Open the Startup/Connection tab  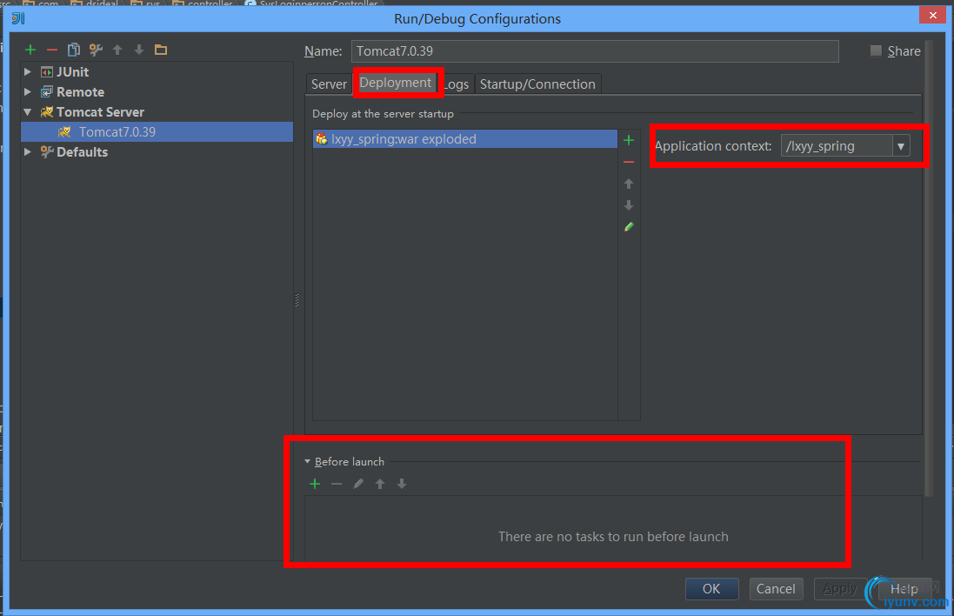[x=537, y=84]
